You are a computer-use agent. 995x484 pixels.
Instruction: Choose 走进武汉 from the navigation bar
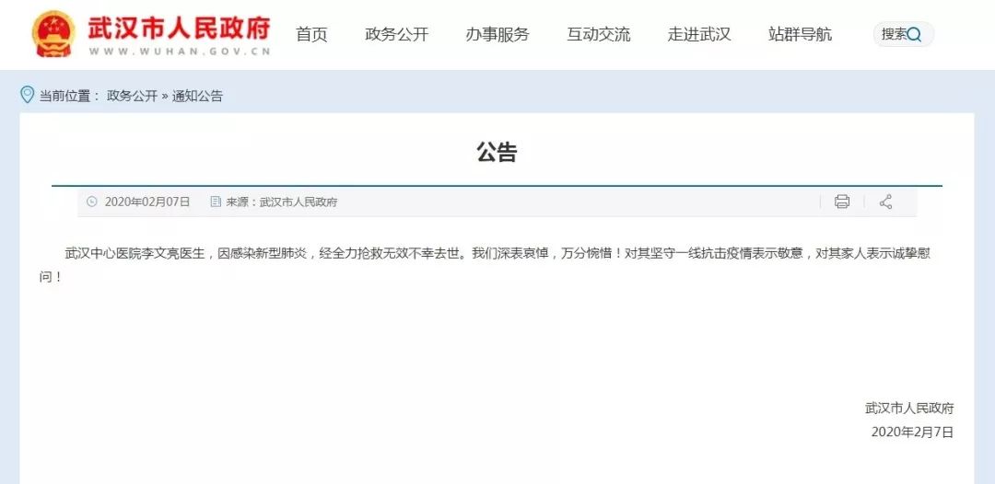coord(699,35)
